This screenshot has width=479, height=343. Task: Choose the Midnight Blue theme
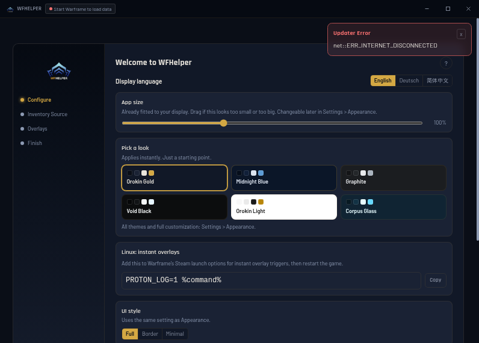tap(284, 178)
